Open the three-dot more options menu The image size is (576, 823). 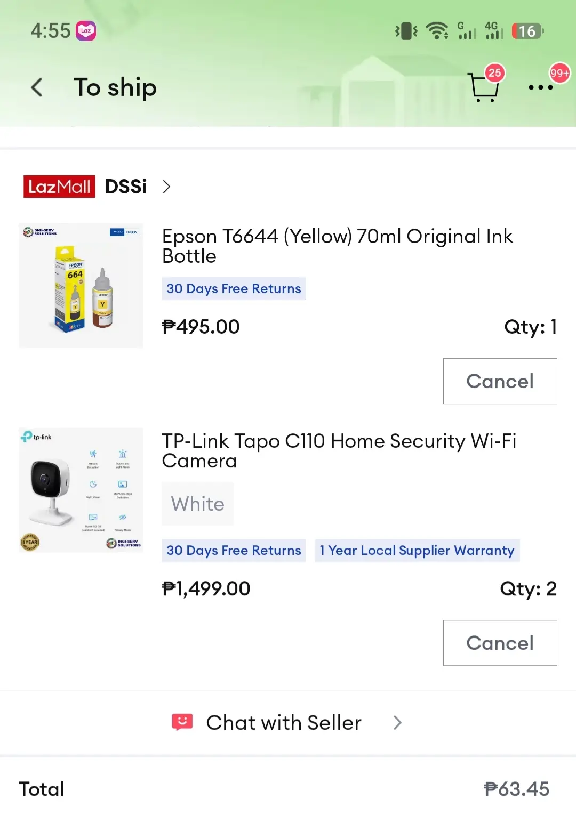(540, 87)
